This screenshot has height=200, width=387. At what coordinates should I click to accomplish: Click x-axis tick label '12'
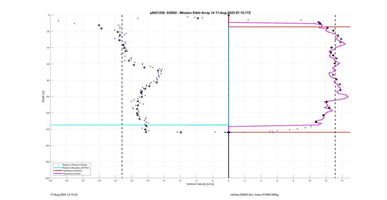(326, 180)
